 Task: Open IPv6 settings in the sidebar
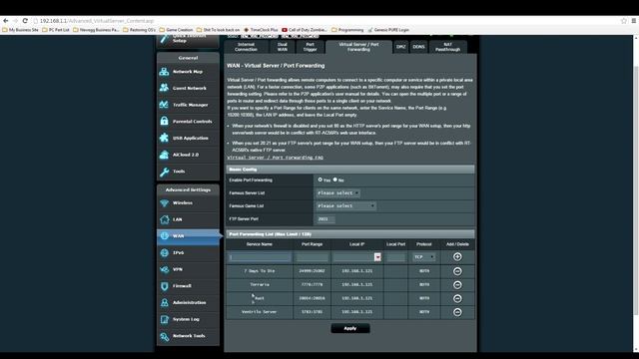(188, 252)
